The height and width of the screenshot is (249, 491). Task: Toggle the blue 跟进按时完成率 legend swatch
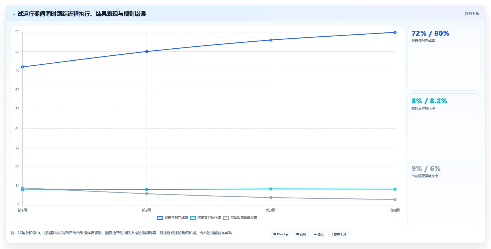[160, 218]
